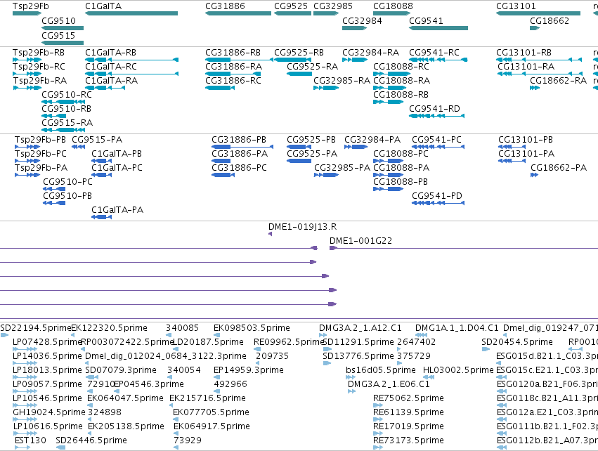This screenshot has height=451, width=598.
Task: Select EST SD20454.5prime
Action: coord(517,342)
